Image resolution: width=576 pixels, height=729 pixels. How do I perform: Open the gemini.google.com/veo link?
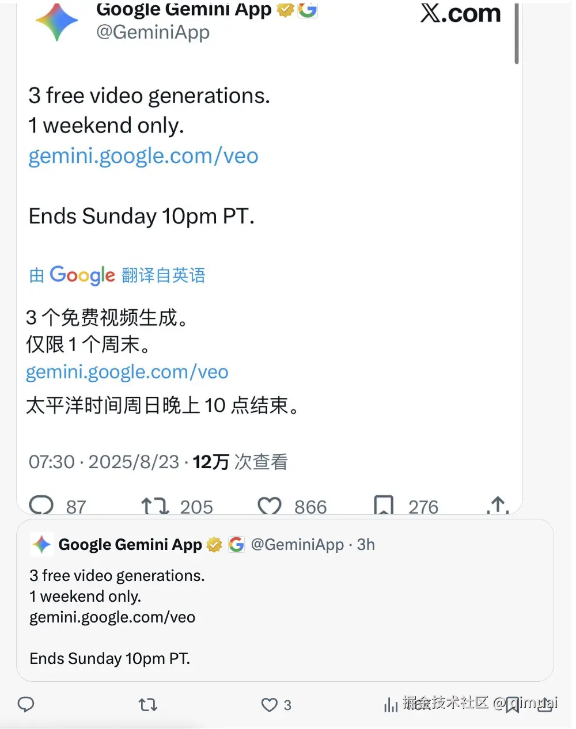coord(143,155)
